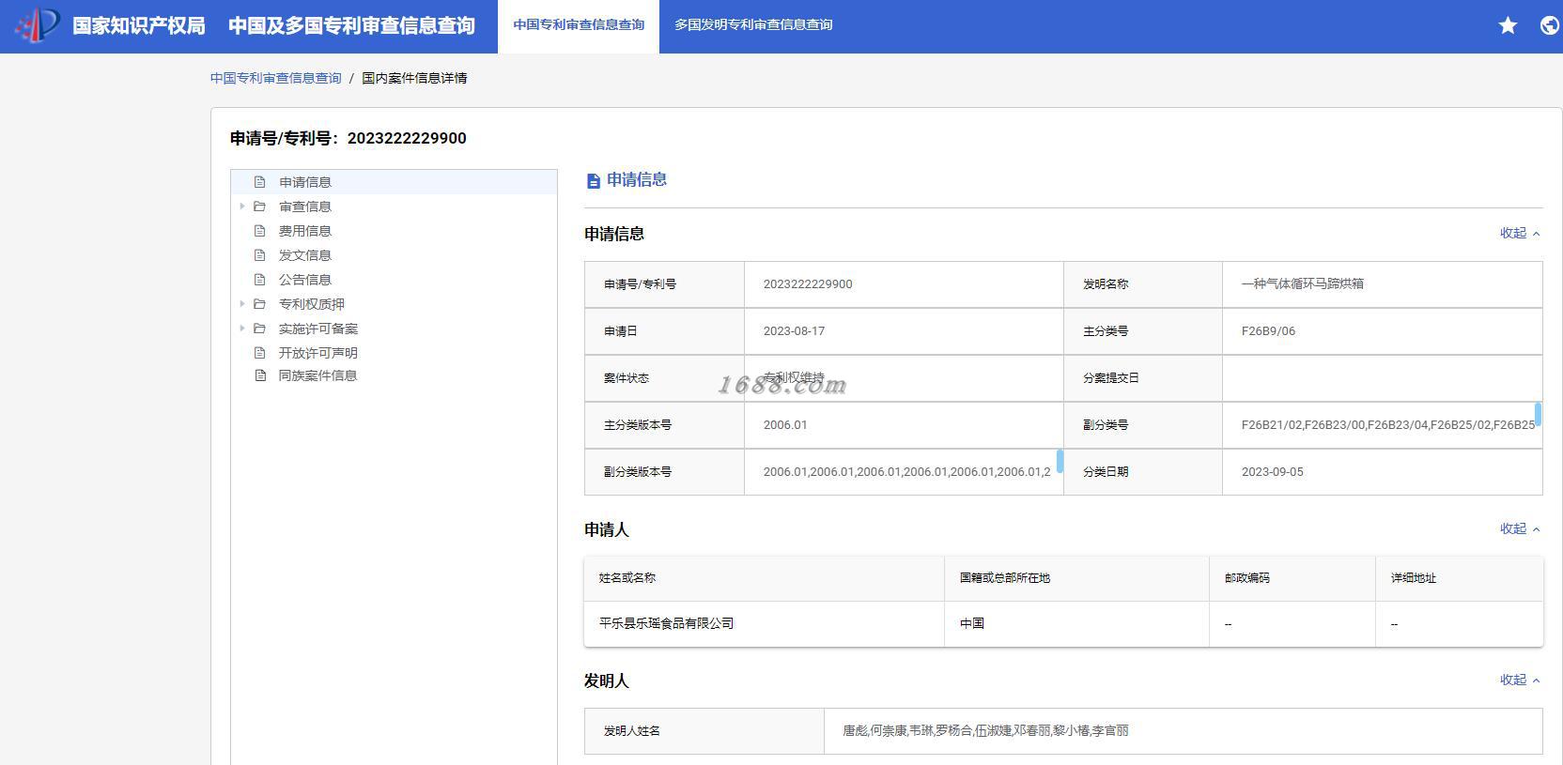Viewport: 1563px width, 765px height.
Task: Click document icon beside 费用信息
Action: tap(260, 231)
